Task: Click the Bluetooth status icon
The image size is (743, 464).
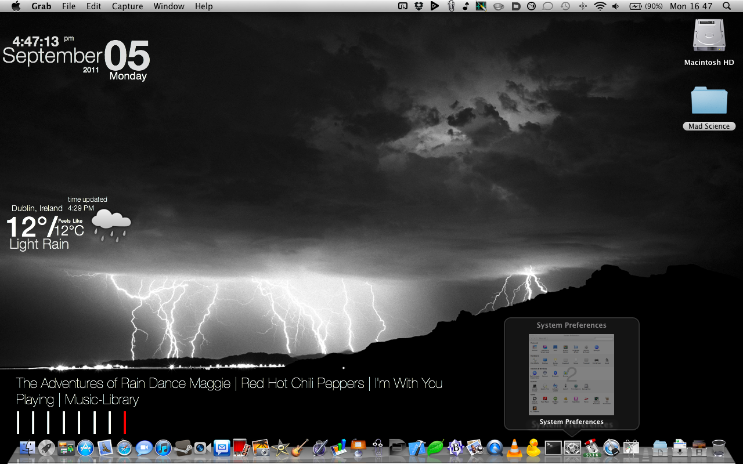Action: tap(582, 6)
